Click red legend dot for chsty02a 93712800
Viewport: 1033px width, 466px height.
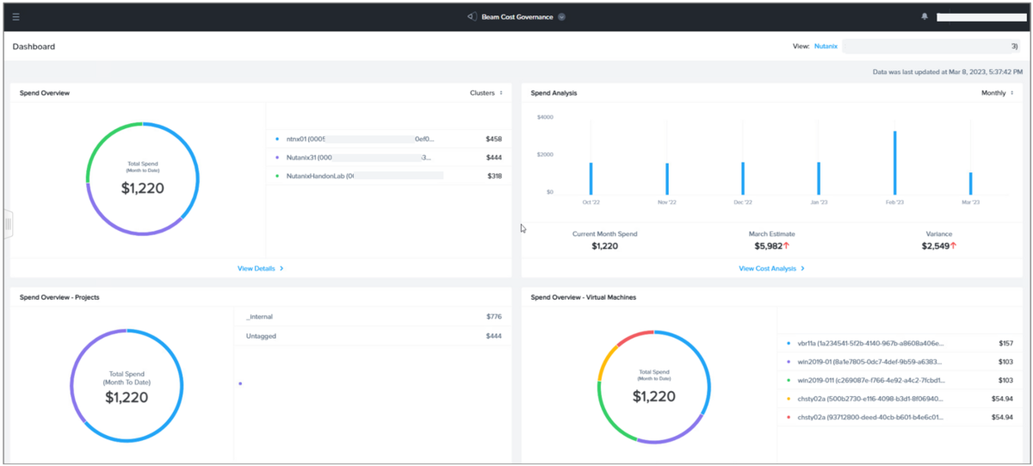pos(789,417)
